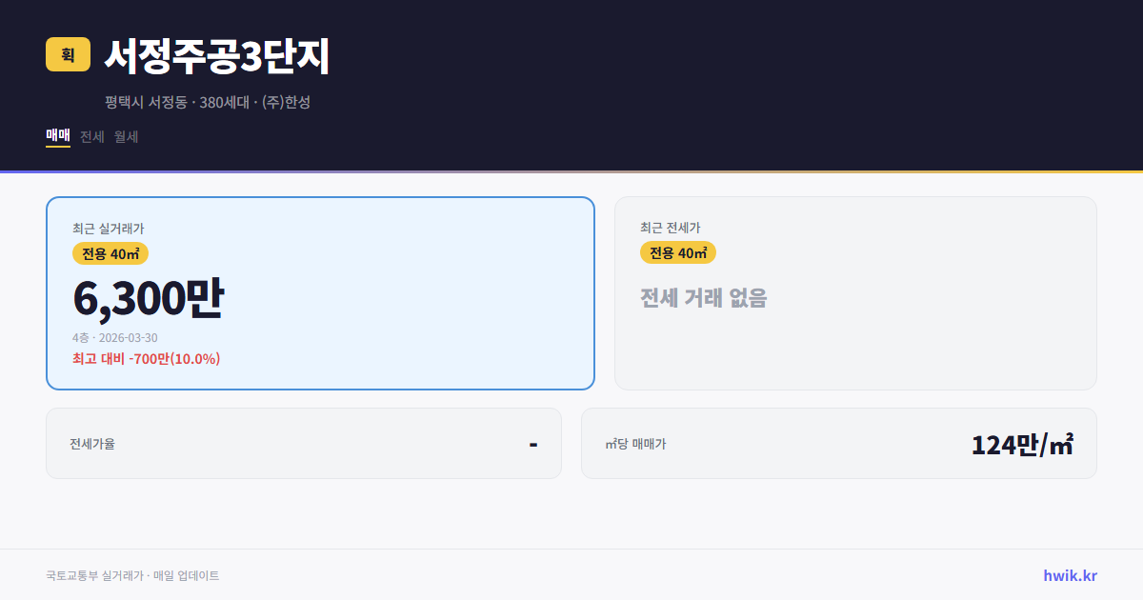Screen dimensions: 1143x600
Task: Click the 전세가율 card
Action: click(x=304, y=443)
